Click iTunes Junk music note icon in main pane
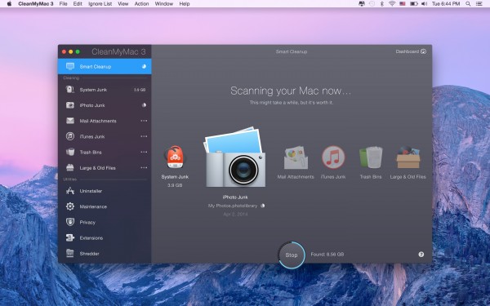 333,157
